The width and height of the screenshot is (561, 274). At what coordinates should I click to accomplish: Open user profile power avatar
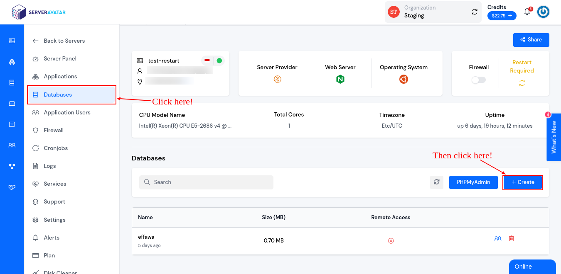543,12
